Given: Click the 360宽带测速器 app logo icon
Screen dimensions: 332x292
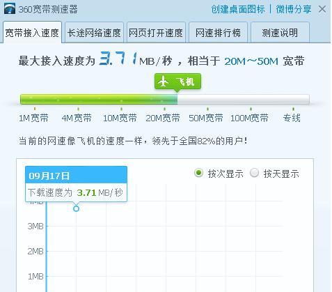Looking at the screenshot, I should coord(10,8).
